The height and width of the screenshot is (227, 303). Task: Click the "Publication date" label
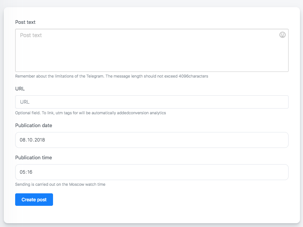click(x=34, y=126)
